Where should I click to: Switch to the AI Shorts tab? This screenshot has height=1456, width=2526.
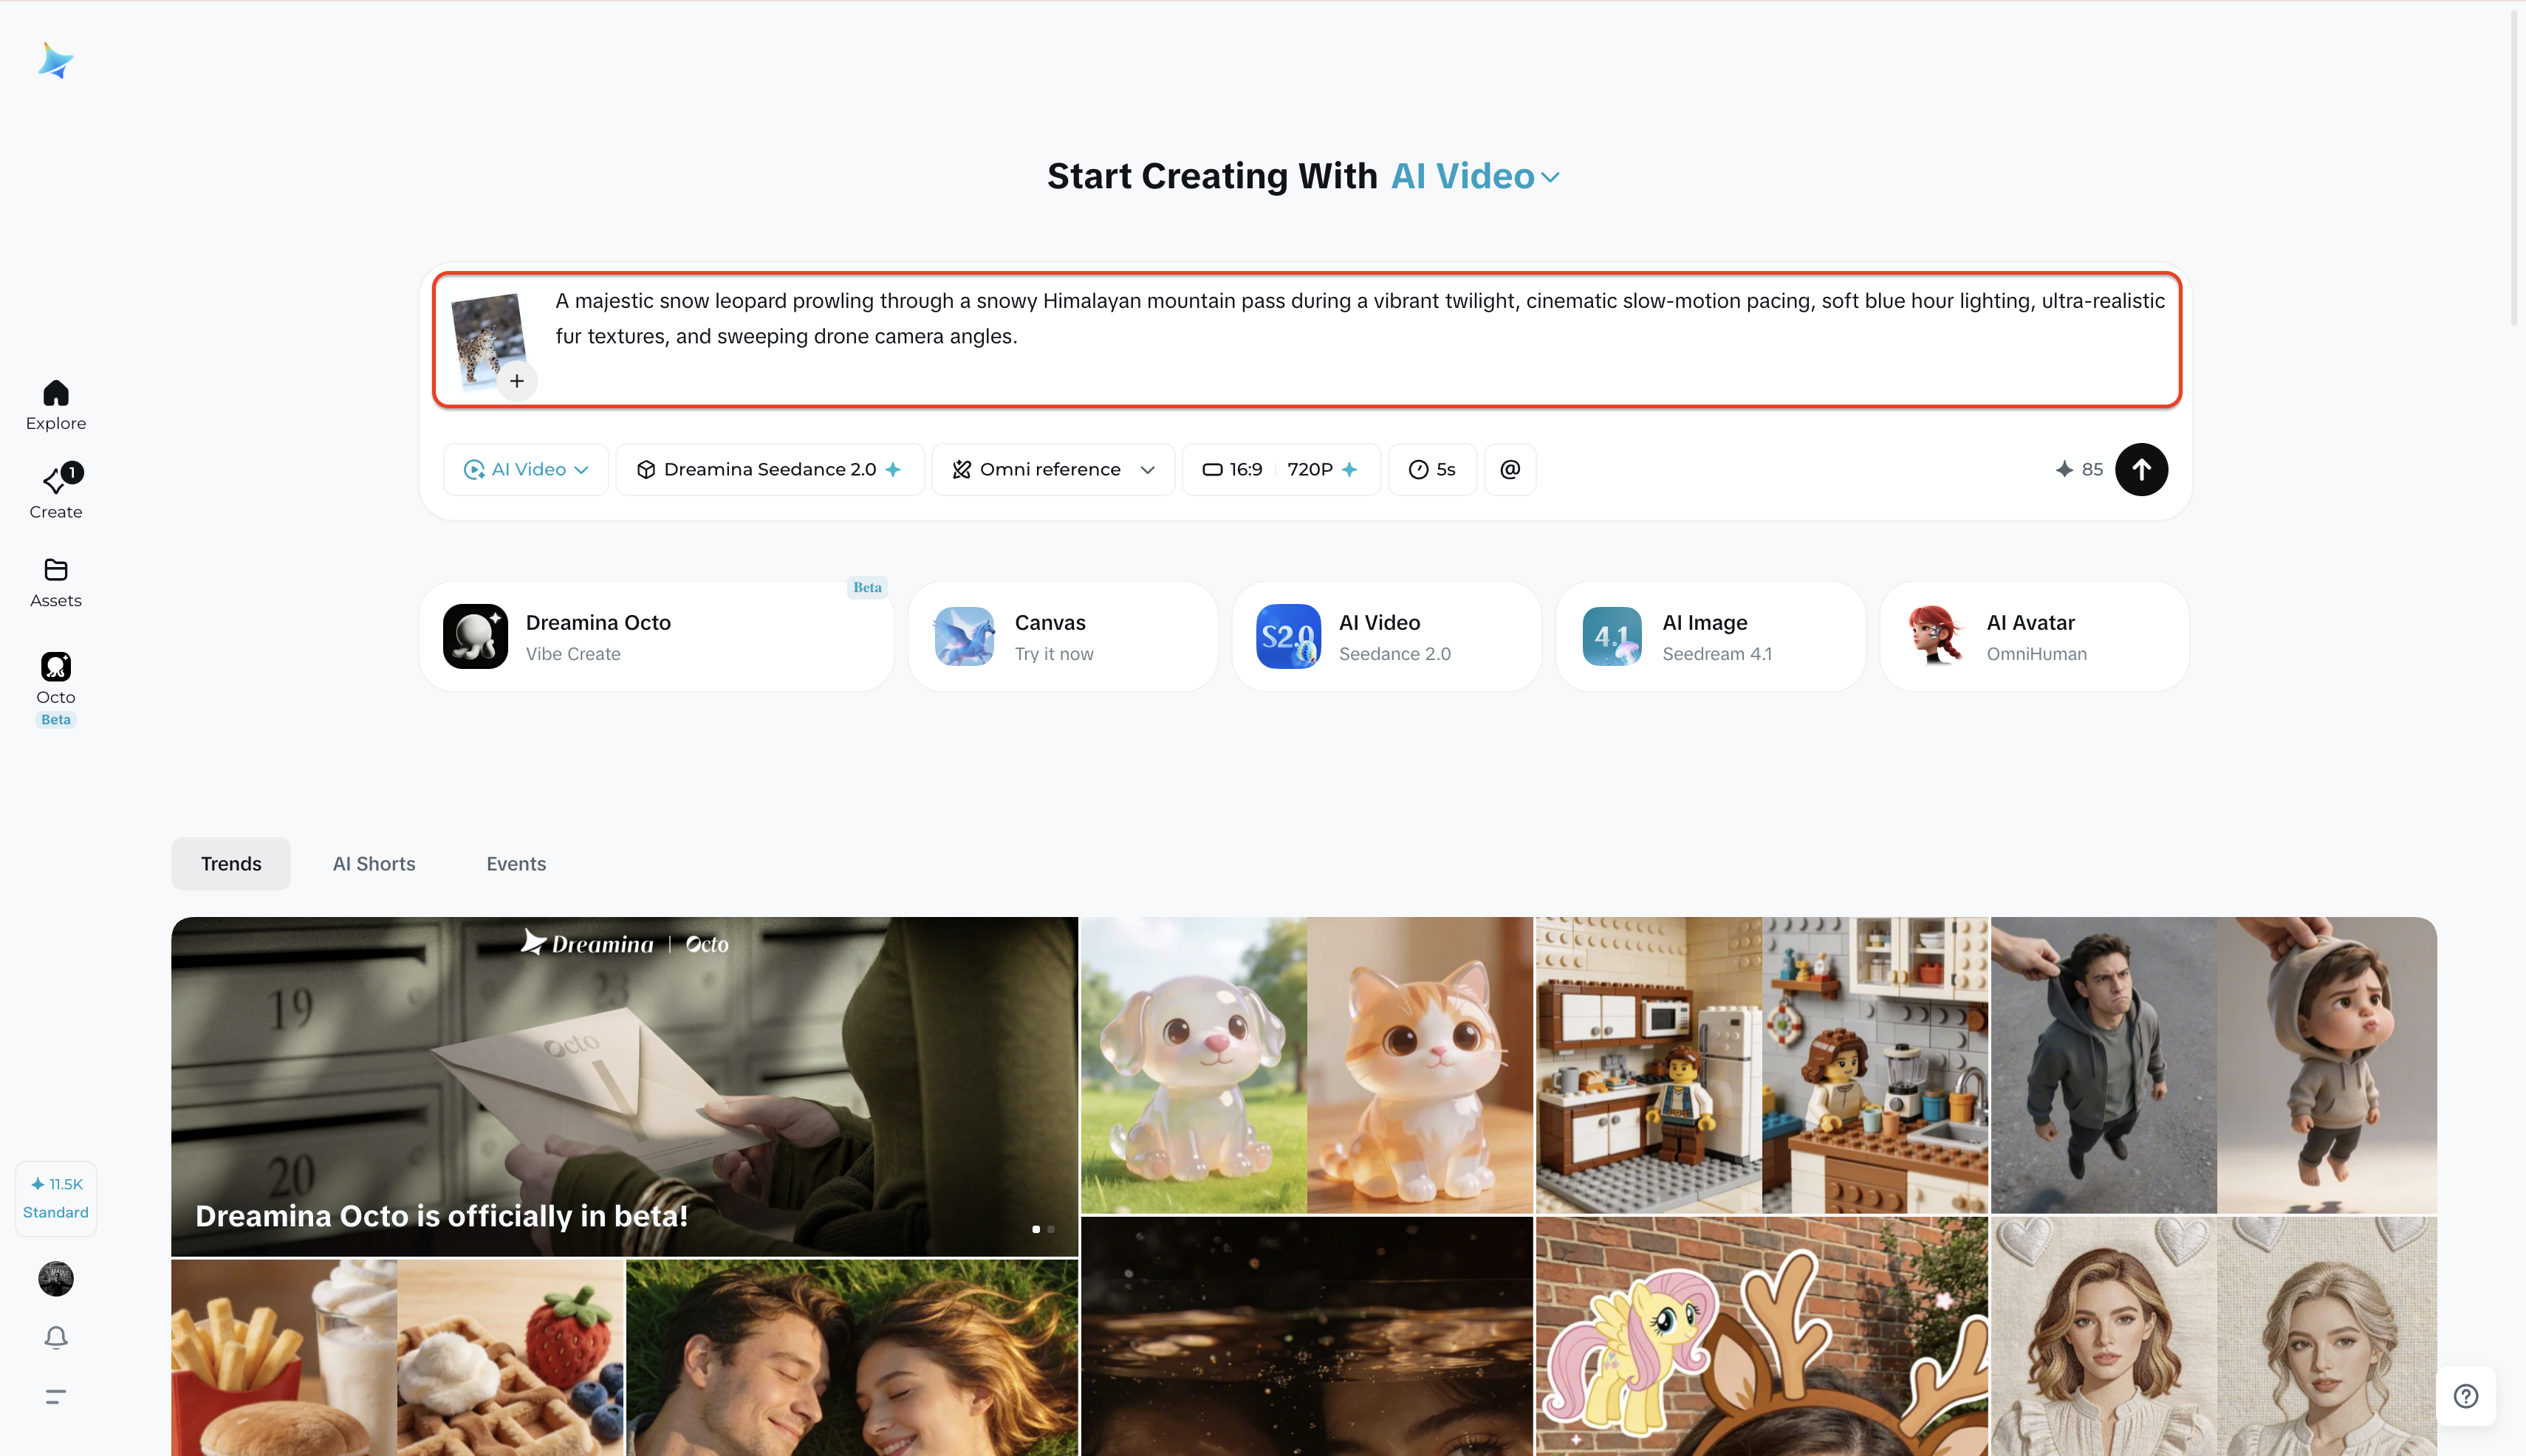pos(374,864)
